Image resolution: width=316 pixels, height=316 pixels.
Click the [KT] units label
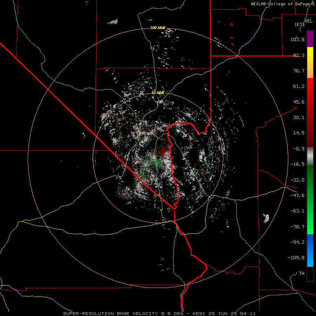299,24
